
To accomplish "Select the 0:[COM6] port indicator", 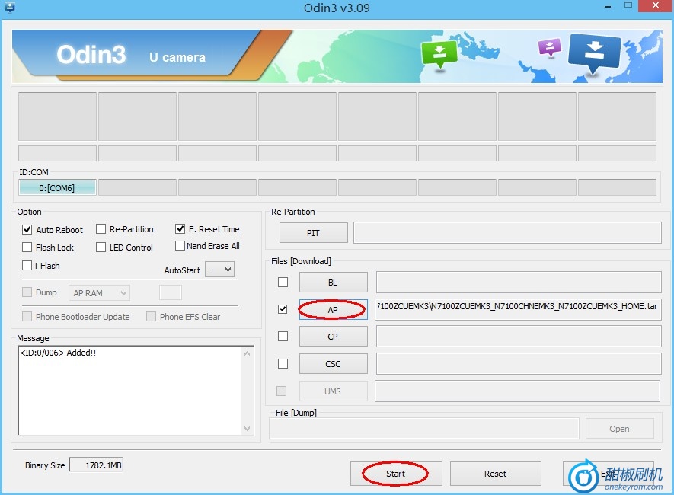I will click(57, 188).
